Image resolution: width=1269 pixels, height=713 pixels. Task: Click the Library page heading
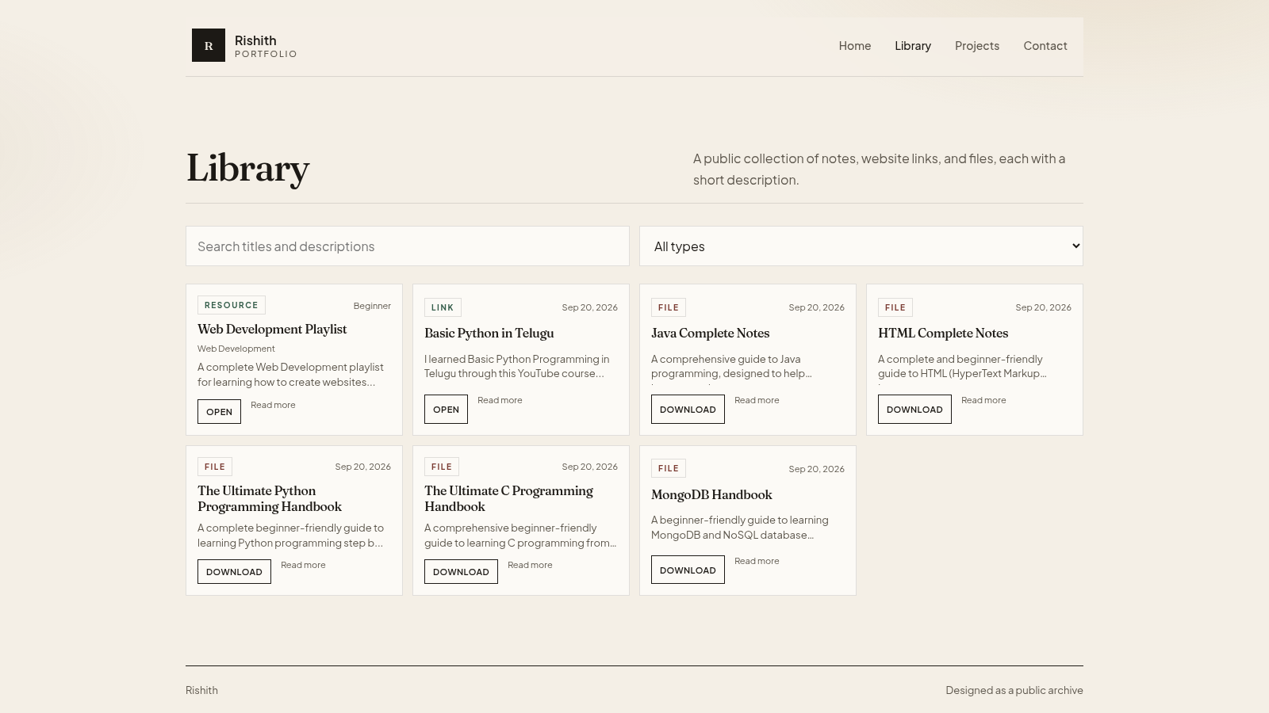[247, 168]
